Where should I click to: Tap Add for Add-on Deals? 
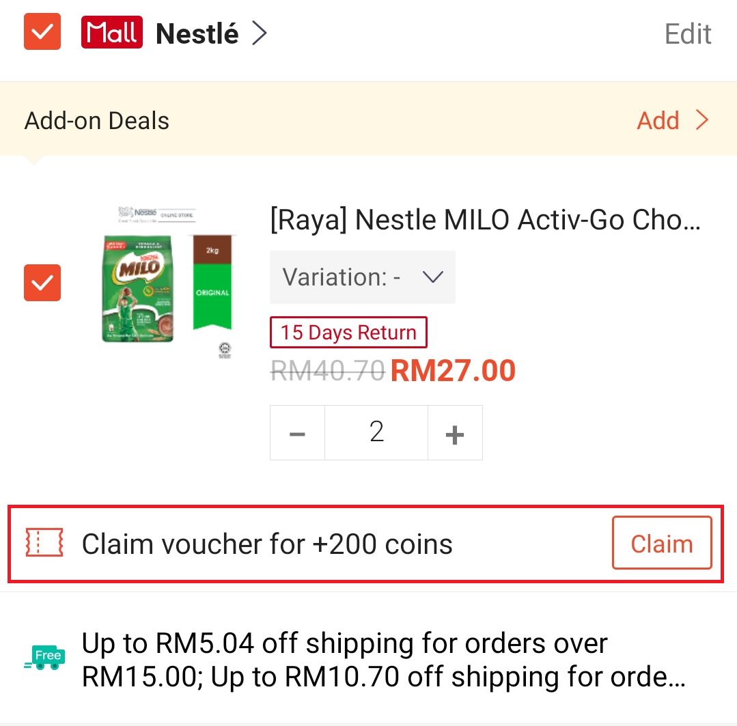click(658, 121)
